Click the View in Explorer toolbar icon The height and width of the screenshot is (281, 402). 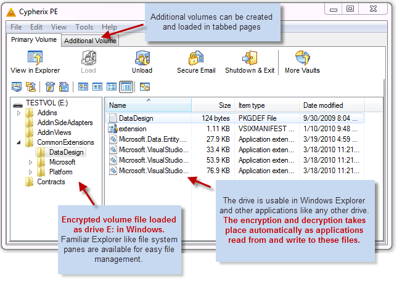click(x=35, y=57)
